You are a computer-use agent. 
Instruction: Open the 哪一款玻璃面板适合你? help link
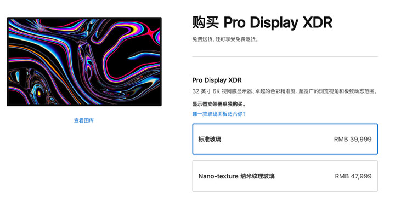[x=219, y=114]
